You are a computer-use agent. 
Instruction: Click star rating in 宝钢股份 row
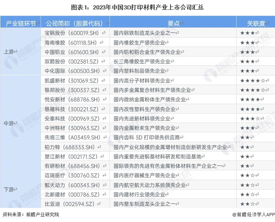point(247,33)
